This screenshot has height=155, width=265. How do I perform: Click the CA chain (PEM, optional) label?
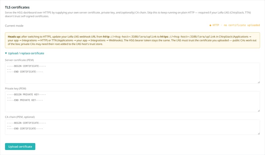20,117
